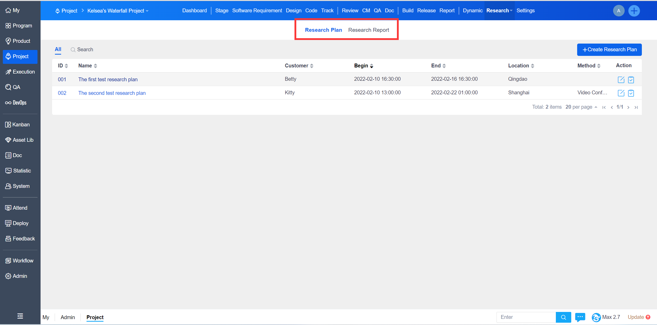Open Kanban in the left sidebar
Viewport: 657px width, 325px height.
coord(17,125)
